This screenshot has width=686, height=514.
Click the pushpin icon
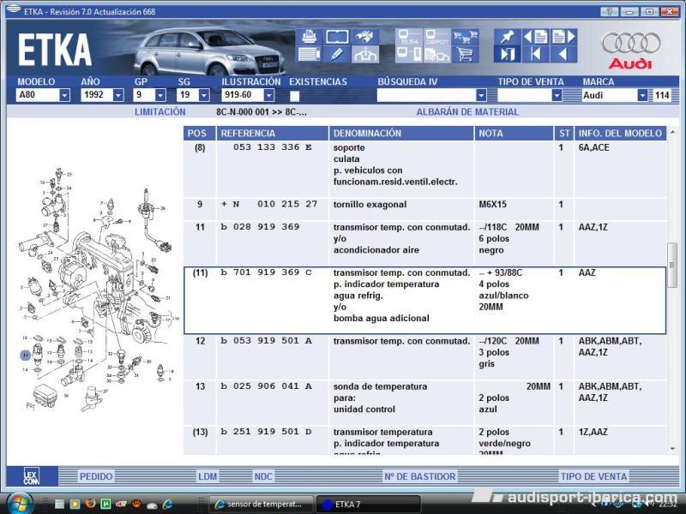pos(508,37)
